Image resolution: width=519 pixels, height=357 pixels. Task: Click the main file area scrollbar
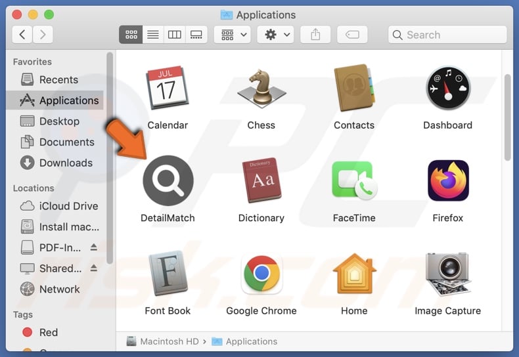pos(507,117)
